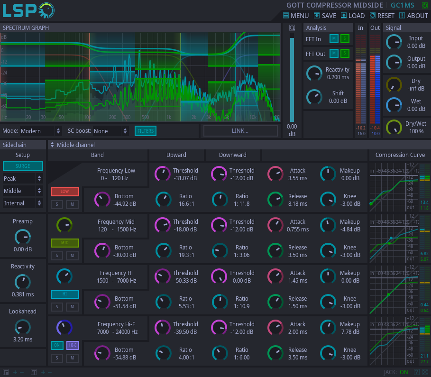Expand the Middle channel selector
This screenshot has height=377, width=431.
click(73, 145)
